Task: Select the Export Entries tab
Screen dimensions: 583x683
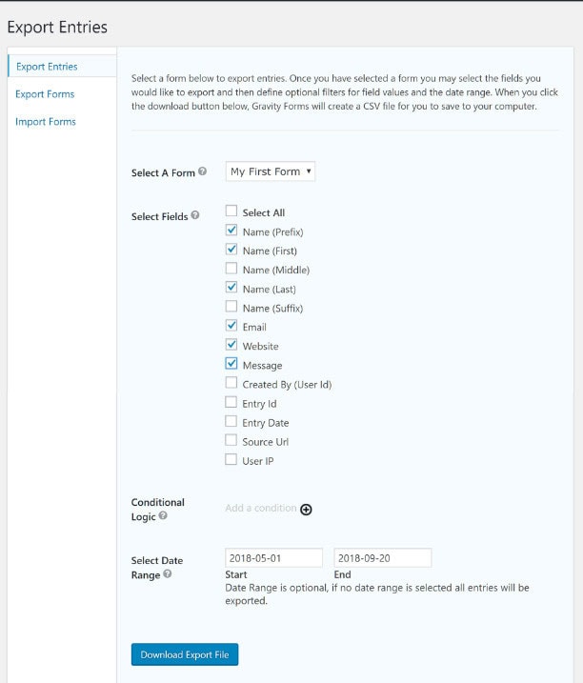Action: pyautogui.click(x=47, y=67)
